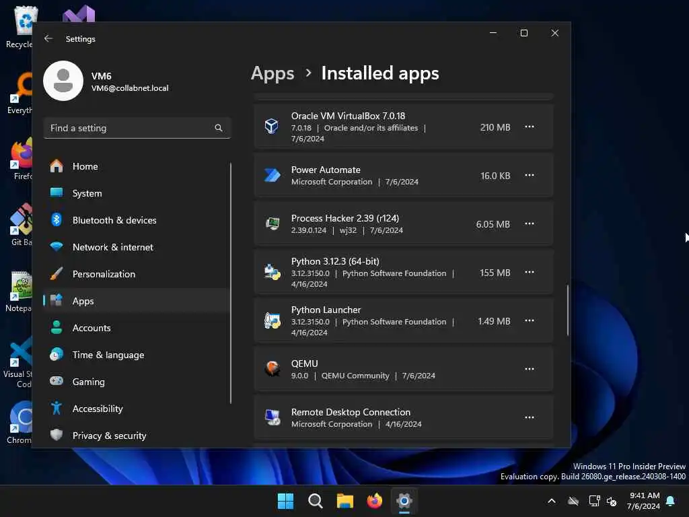The width and height of the screenshot is (689, 517).
Task: Click the Network wifi icon in sidebar
Action: (57, 246)
